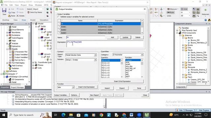Click the Add button for output variable
The image size is (211, 118).
112,37
